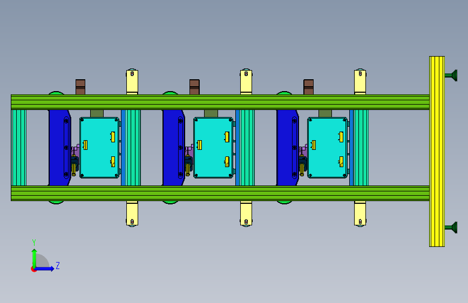Image resolution: width=468 pixels, height=303 pixels.
Task: Select the rightmost dark blue plate
Action: (288, 148)
